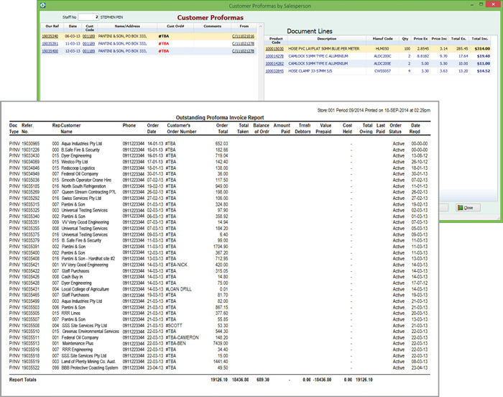Click the $14.52 total inc value

tap(484, 71)
